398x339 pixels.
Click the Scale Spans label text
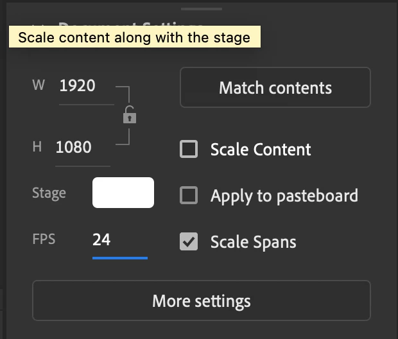tap(254, 241)
